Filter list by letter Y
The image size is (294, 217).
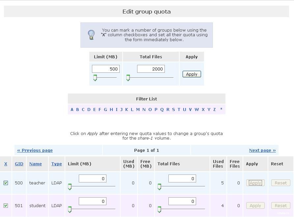pos(209,109)
